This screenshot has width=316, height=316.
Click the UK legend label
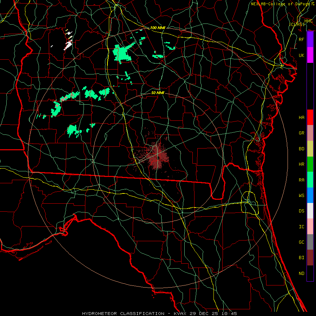(x=302, y=55)
